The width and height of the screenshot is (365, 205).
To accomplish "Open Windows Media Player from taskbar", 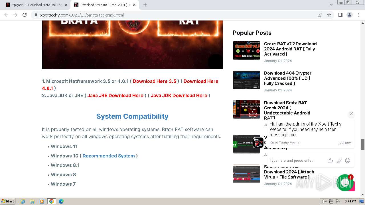I will [42, 201].
